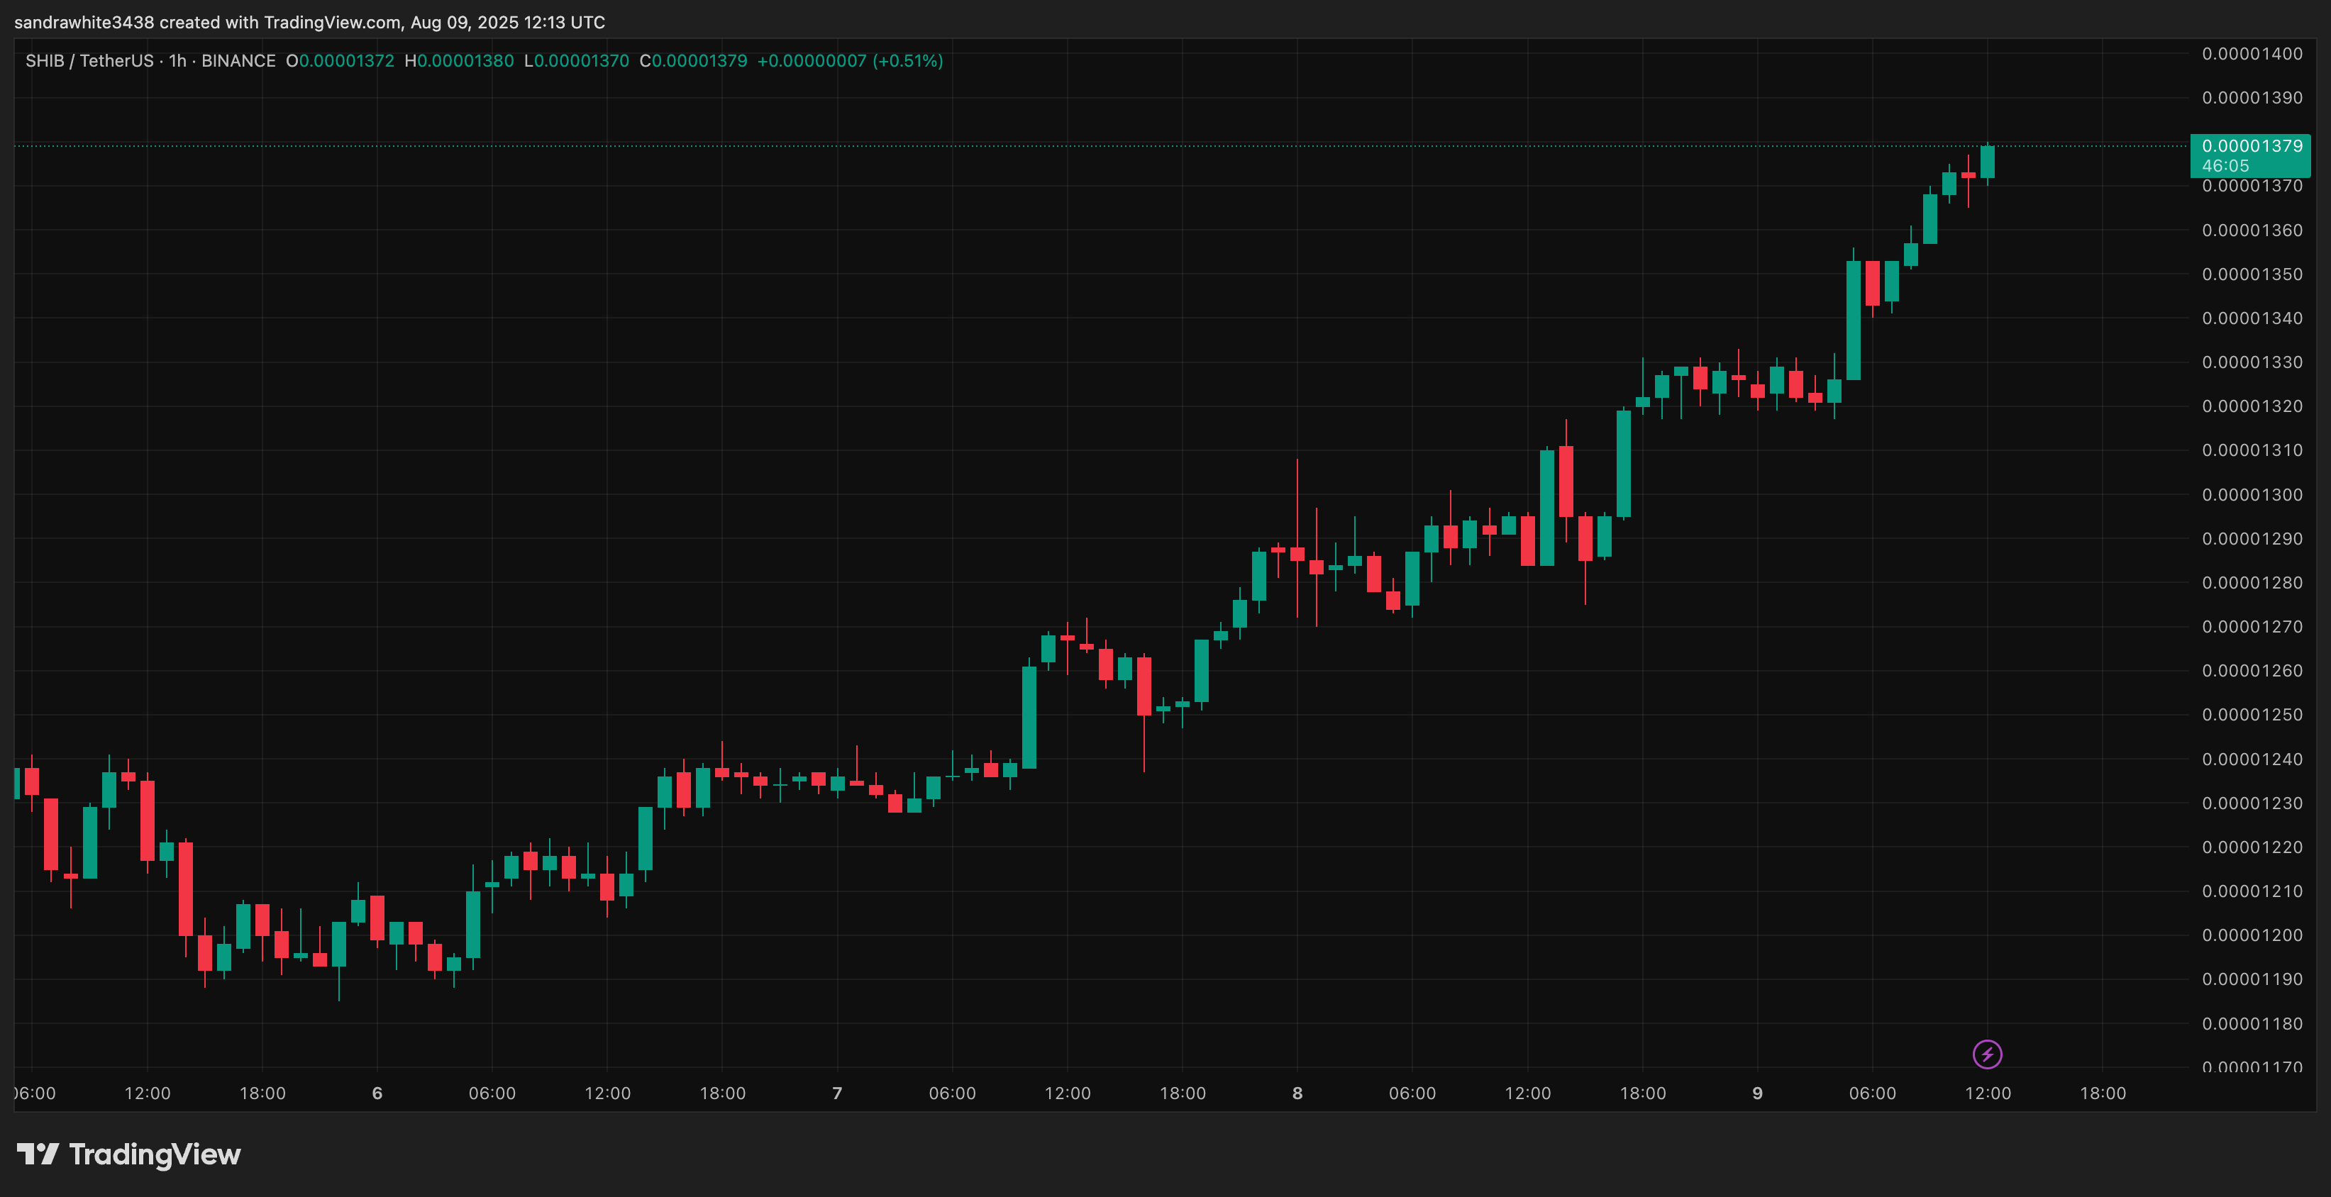Viewport: 2331px width, 1197px height.
Task: Click the 0.00001300 price axis label
Action: (2252, 495)
